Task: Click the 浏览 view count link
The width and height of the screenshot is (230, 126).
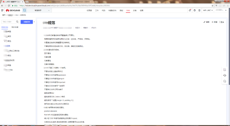Action: click(x=78, y=28)
